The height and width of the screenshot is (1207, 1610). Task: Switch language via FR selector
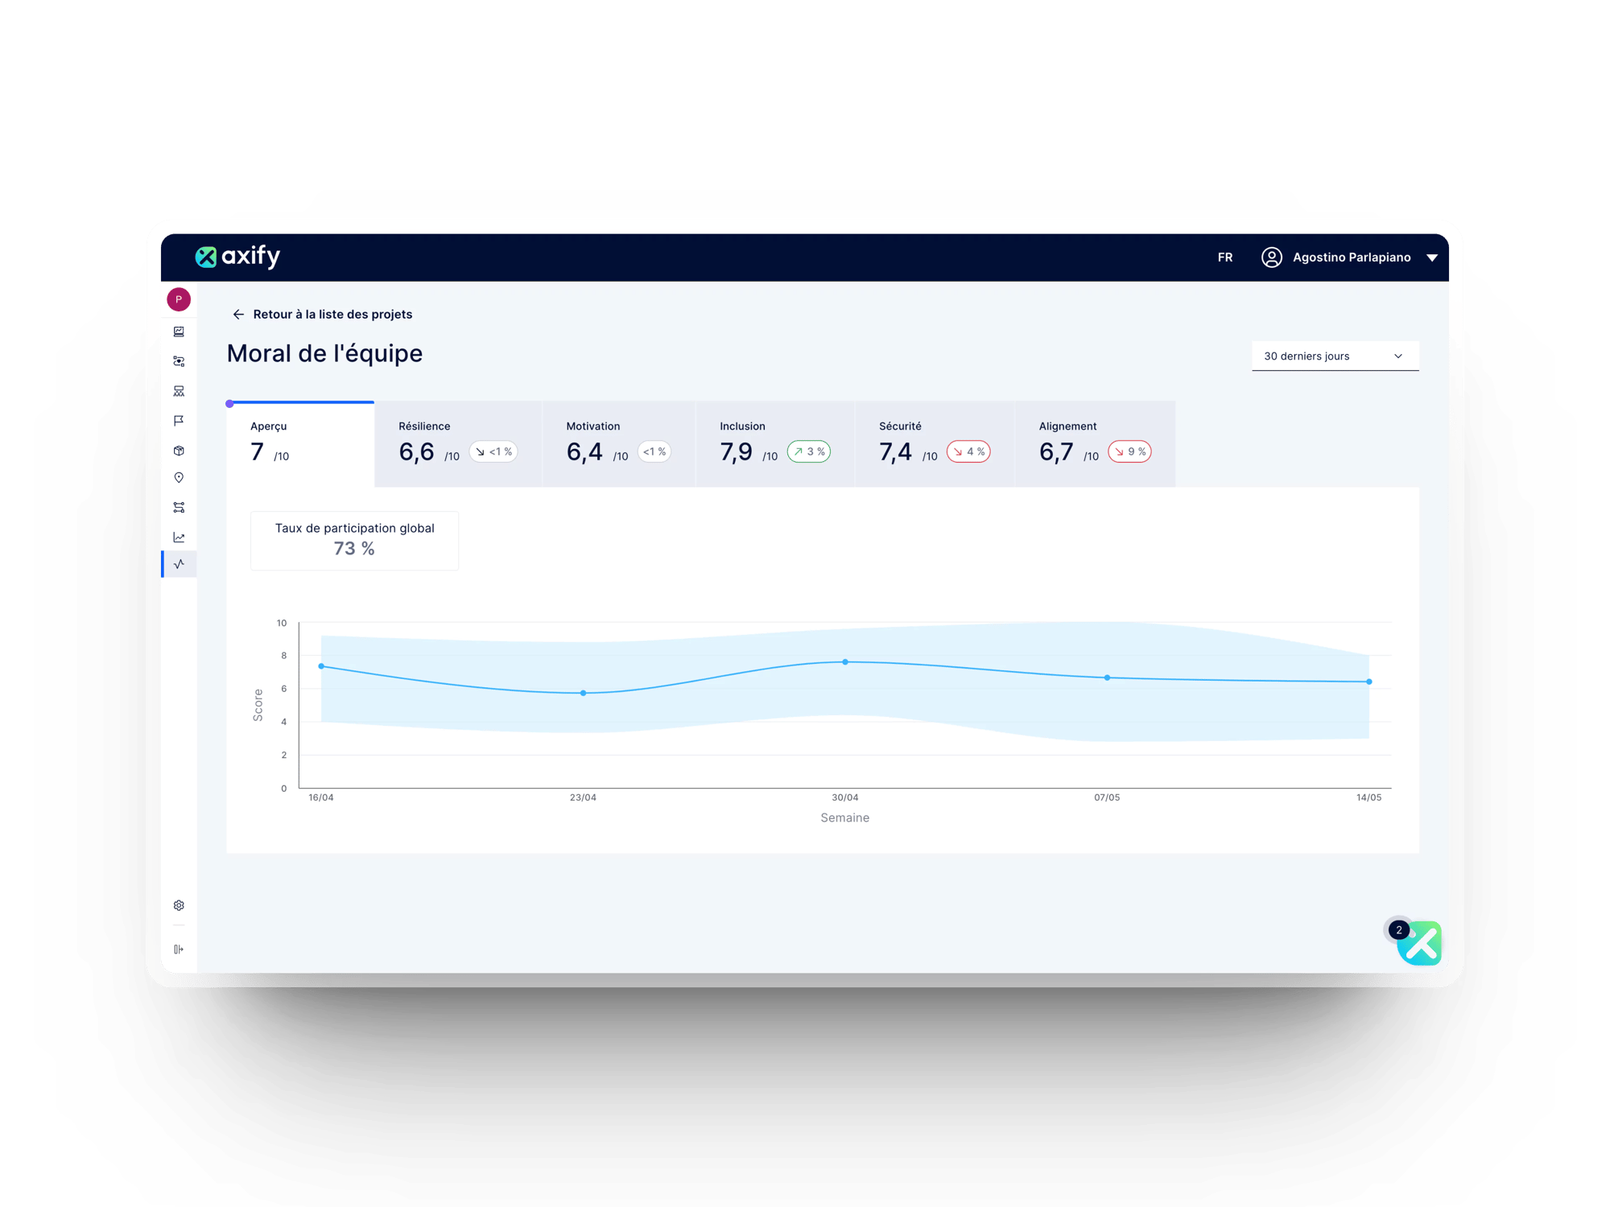coord(1224,257)
